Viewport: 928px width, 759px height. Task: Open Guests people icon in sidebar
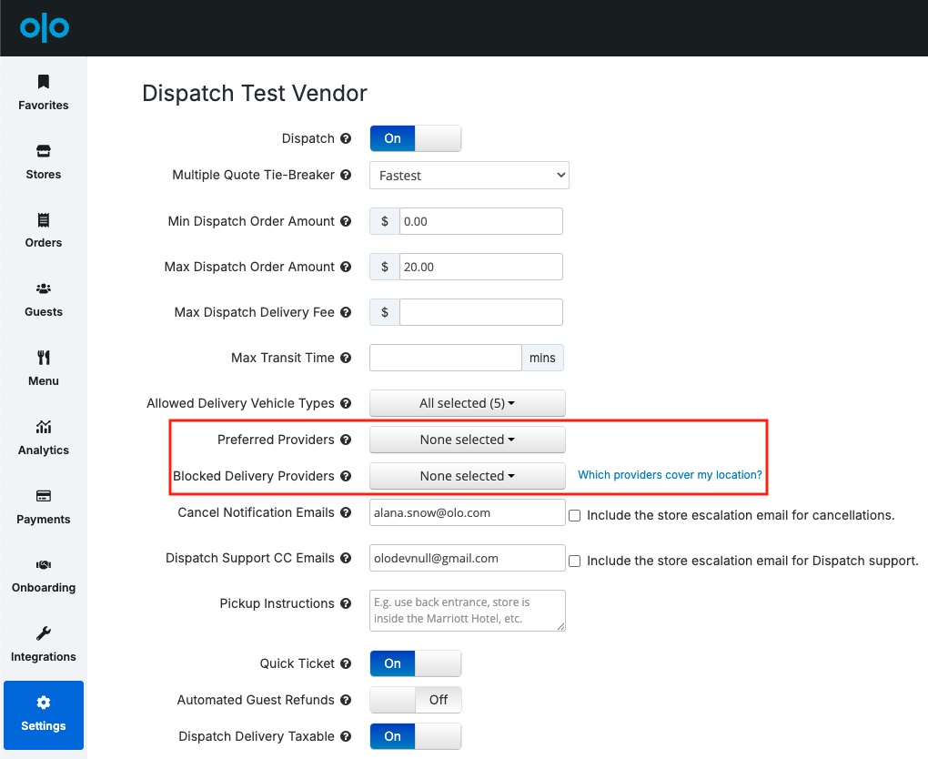click(x=43, y=288)
